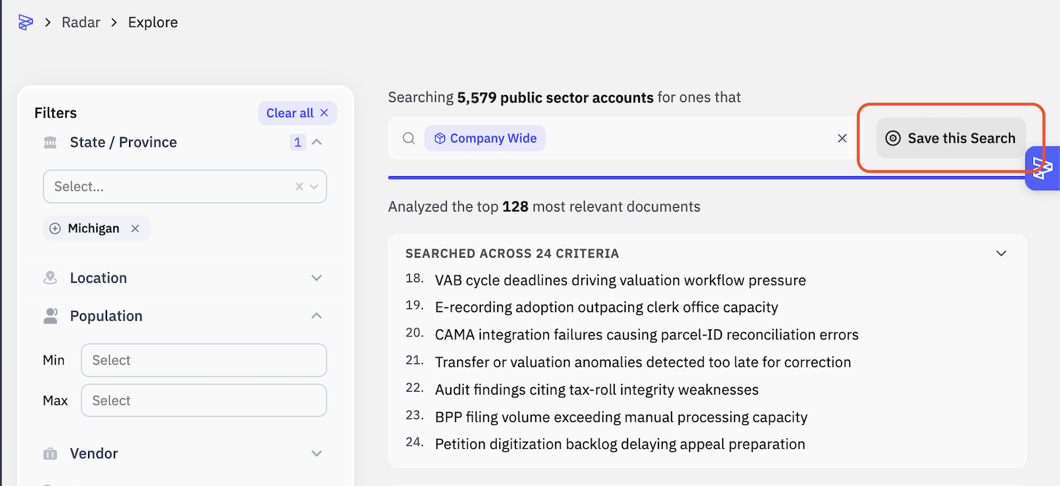Clear the search query with X icon
The image size is (1060, 486).
tap(842, 138)
